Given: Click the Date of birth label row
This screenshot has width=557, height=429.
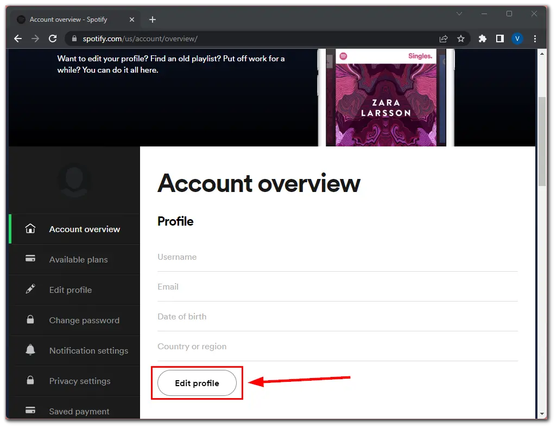Looking at the screenshot, I should 338,317.
